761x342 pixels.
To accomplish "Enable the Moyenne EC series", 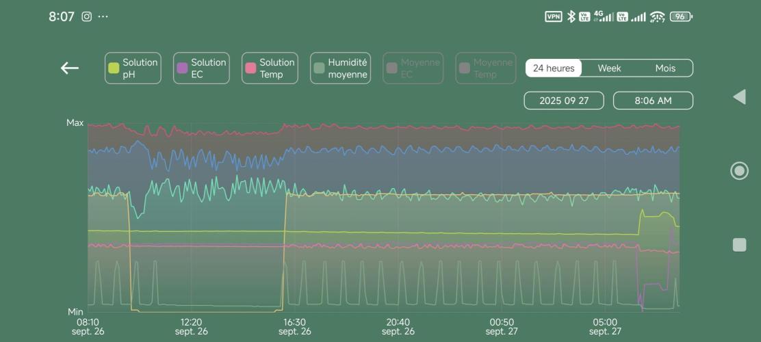I will [413, 68].
